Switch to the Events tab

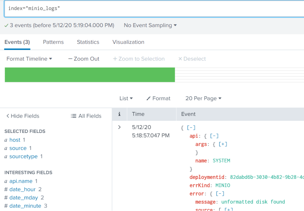click(x=17, y=42)
